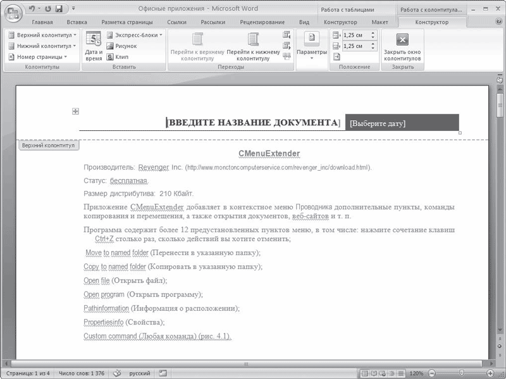Click the table move handle in header

point(75,111)
